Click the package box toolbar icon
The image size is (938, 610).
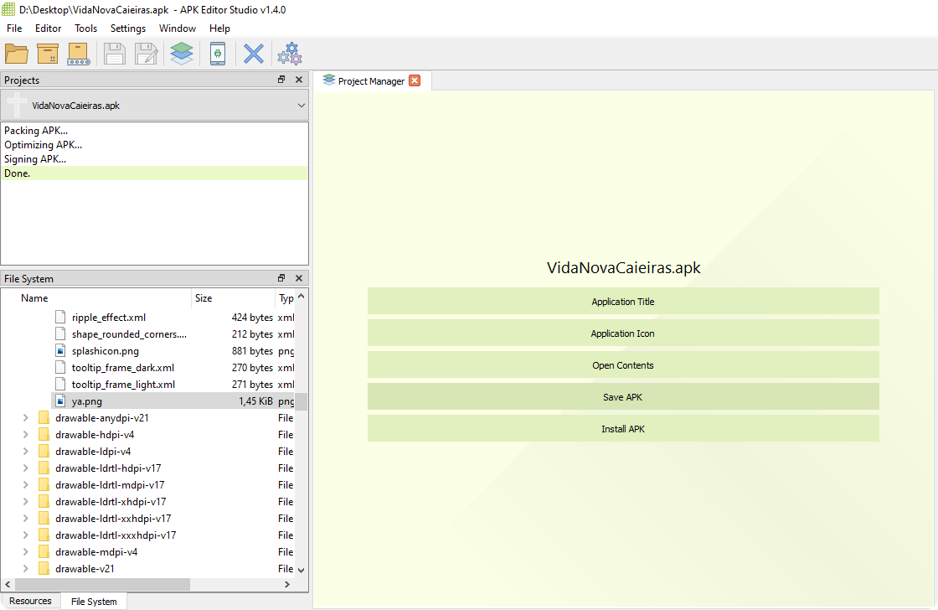pos(48,54)
